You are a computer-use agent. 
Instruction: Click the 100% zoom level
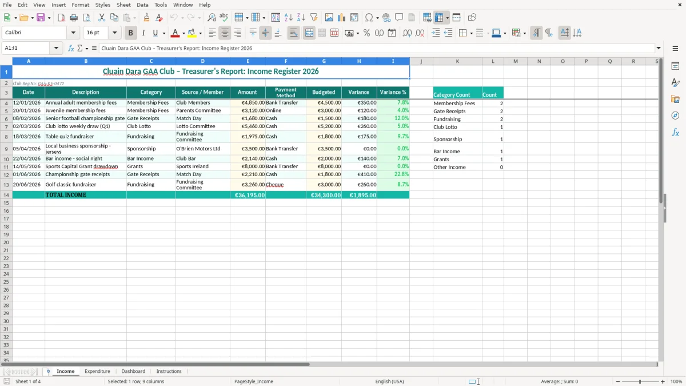tap(676, 381)
